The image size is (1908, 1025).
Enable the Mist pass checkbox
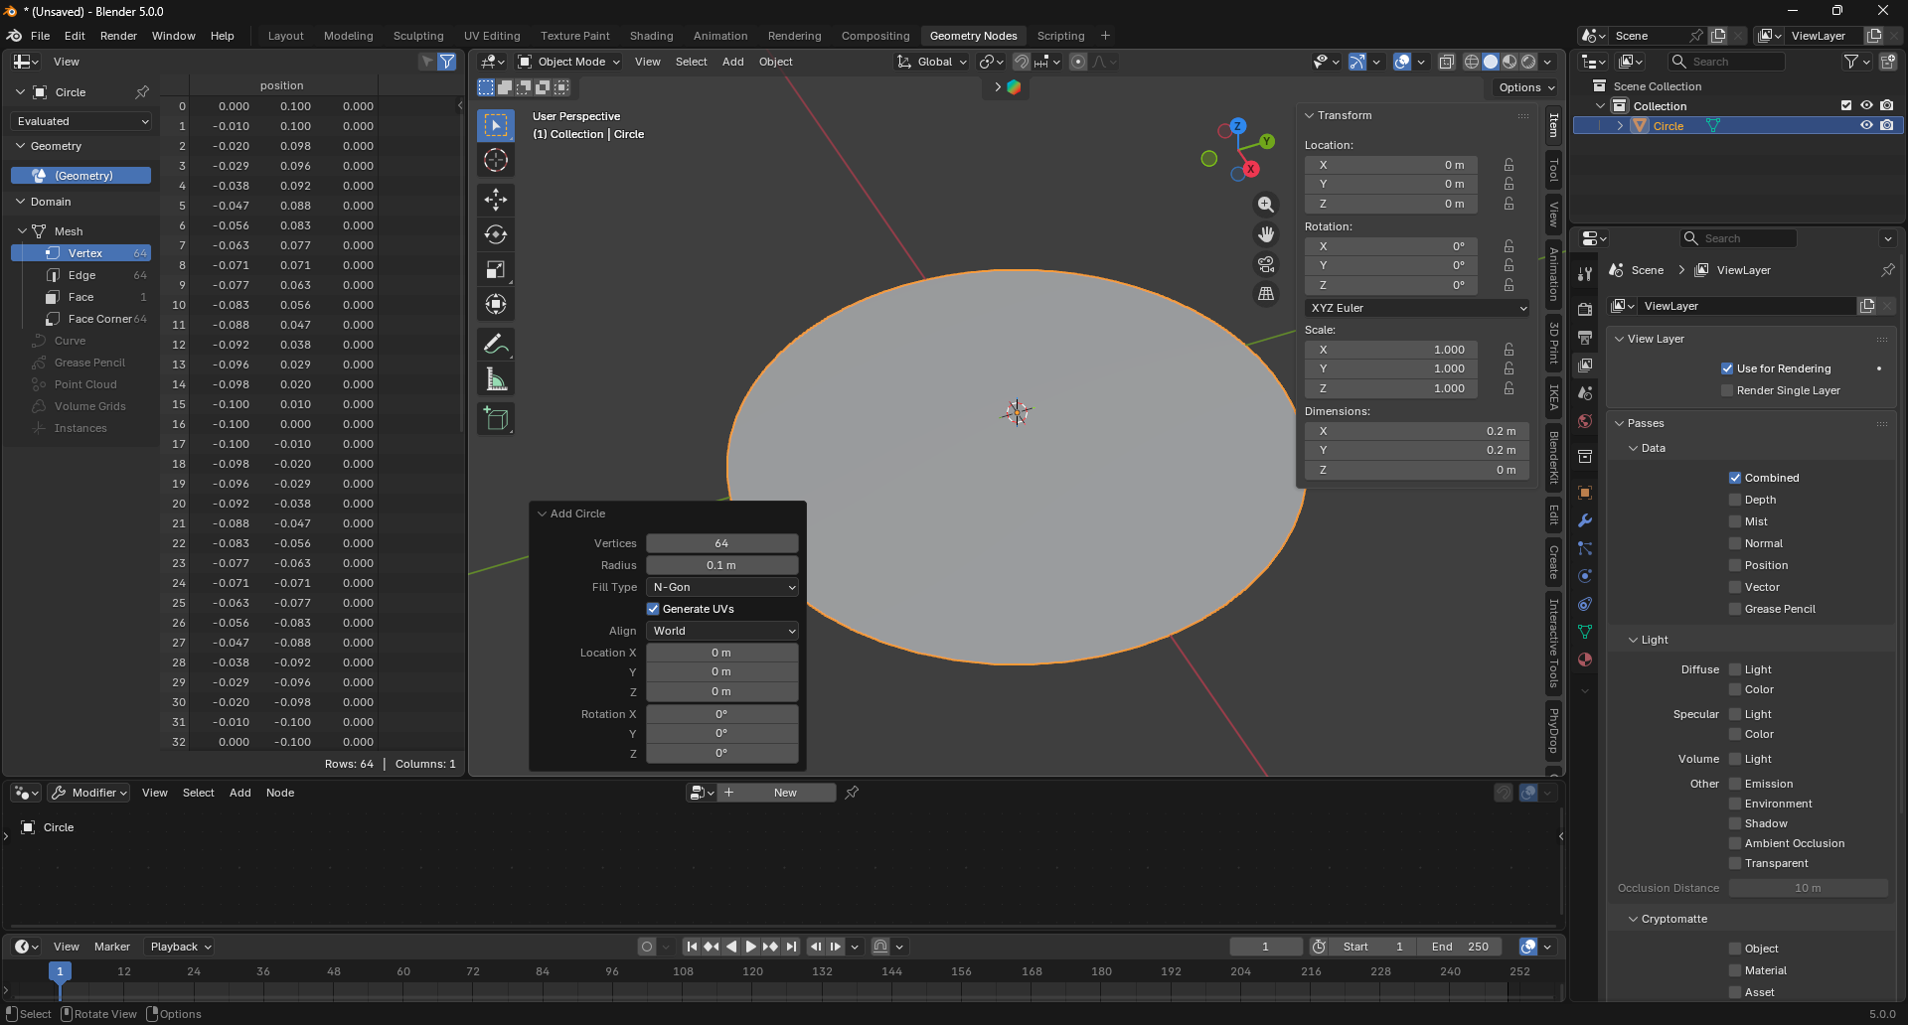[x=1735, y=521]
